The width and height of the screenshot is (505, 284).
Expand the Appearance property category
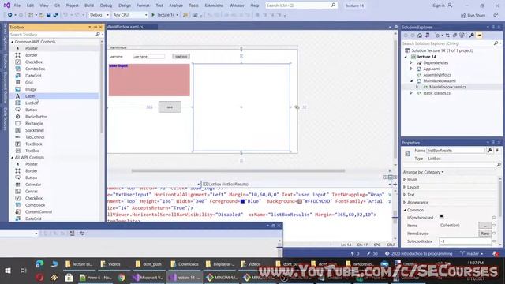point(405,203)
